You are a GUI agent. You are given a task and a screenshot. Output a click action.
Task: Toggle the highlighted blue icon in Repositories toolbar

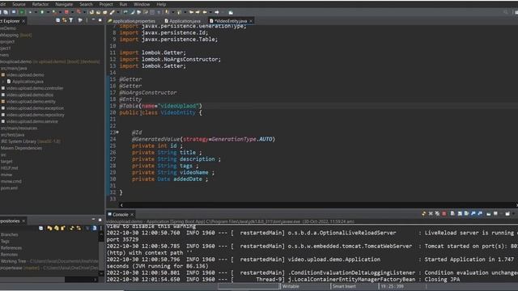pos(95,228)
